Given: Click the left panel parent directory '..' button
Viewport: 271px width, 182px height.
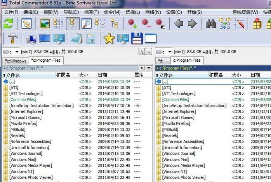Looking at the screenshot, I should (x=149, y=52).
